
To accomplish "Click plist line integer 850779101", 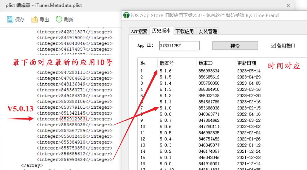I will pyautogui.click(x=74, y=107).
